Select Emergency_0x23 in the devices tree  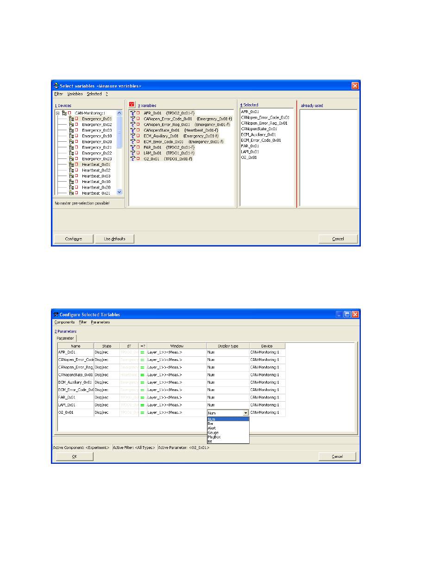96,158
